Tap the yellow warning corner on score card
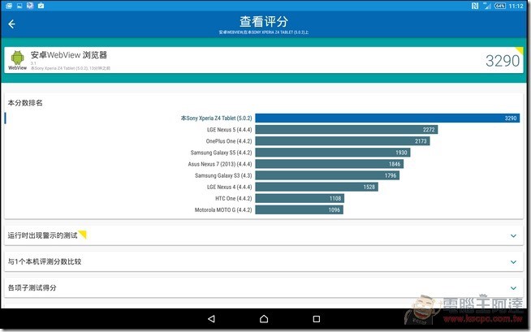 click(519, 51)
